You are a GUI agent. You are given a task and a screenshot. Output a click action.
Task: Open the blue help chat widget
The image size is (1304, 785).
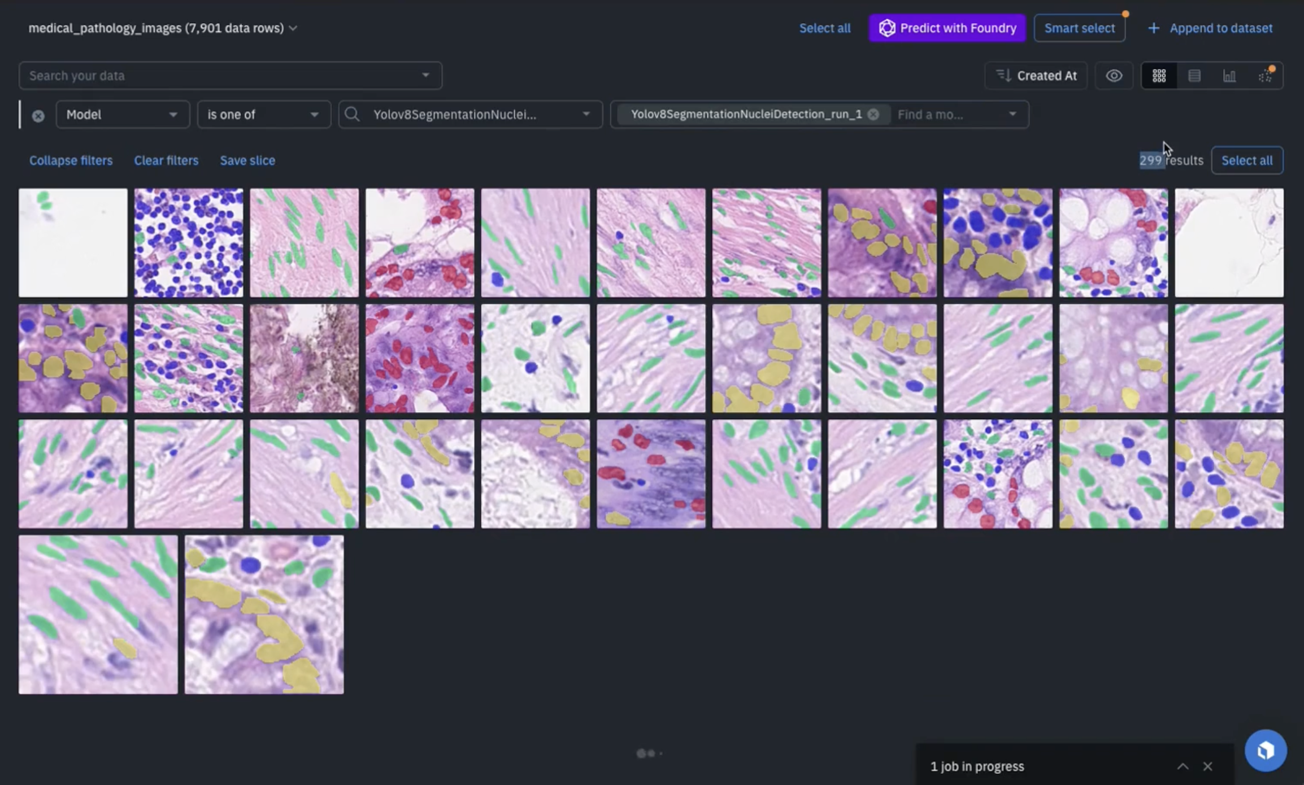click(1265, 751)
